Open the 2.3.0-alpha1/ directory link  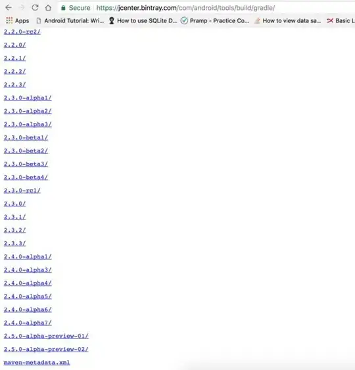28,98
